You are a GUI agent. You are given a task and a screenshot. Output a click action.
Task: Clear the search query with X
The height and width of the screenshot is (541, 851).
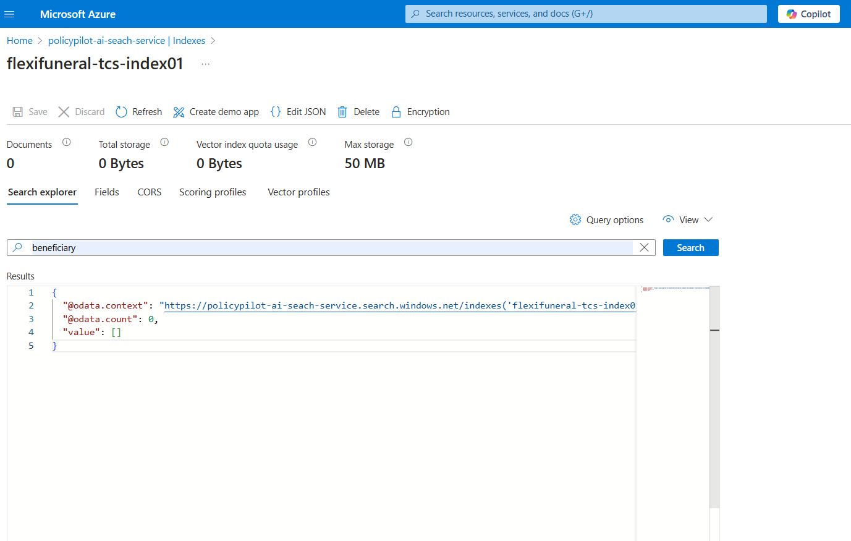[644, 248]
